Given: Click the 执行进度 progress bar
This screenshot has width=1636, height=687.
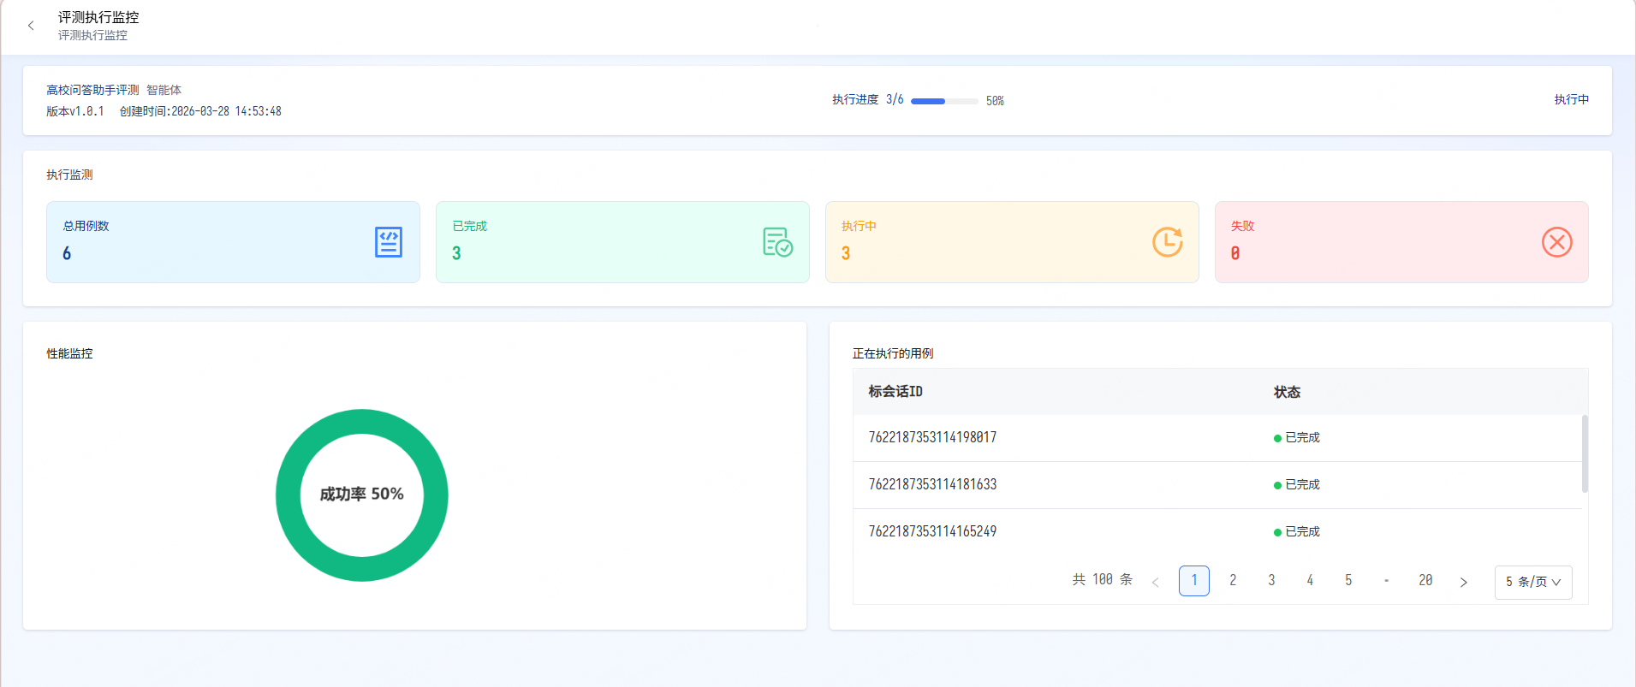Looking at the screenshot, I should (944, 101).
